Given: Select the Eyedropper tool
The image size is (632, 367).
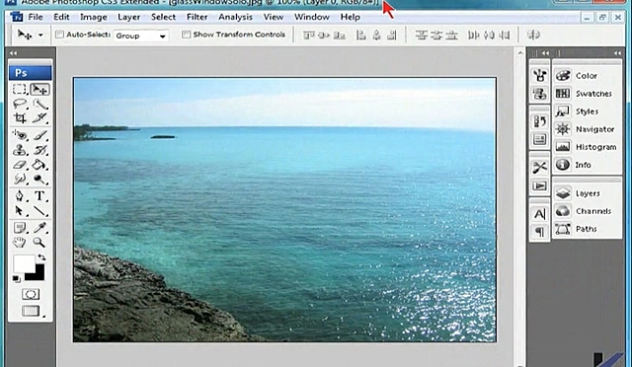Looking at the screenshot, I should click(39, 228).
